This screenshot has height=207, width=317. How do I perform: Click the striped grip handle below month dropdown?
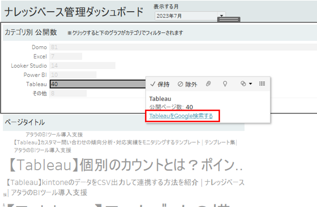[x=229, y=19]
